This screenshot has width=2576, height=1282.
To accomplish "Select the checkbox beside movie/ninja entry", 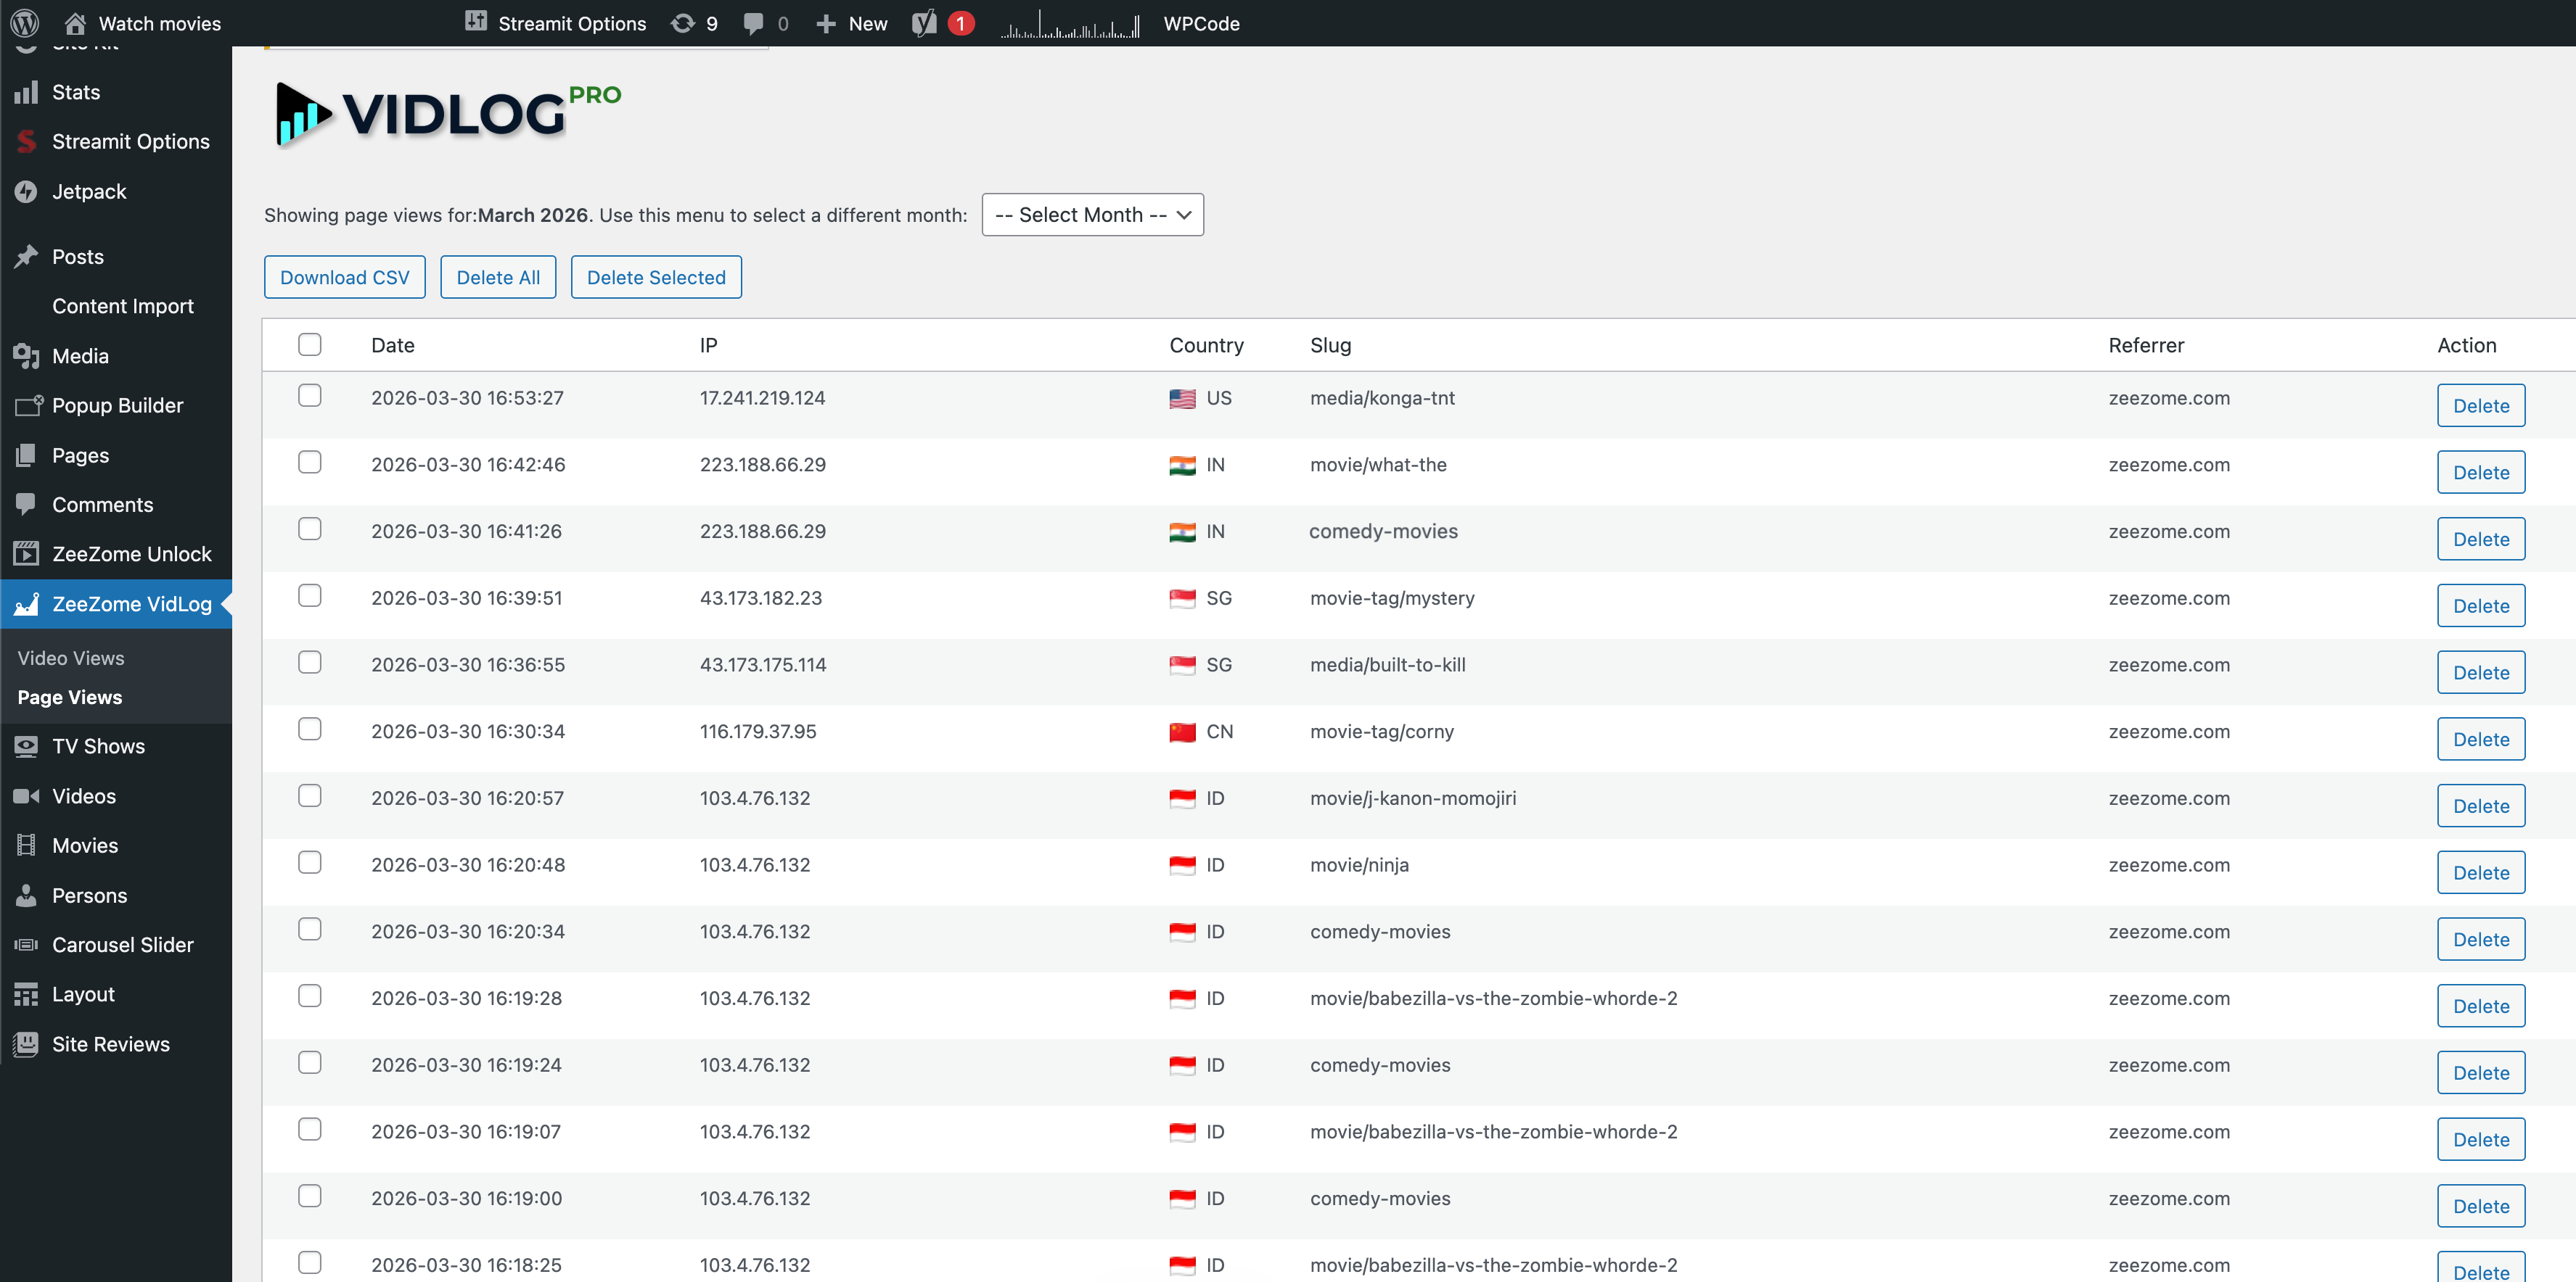I will pyautogui.click(x=309, y=862).
